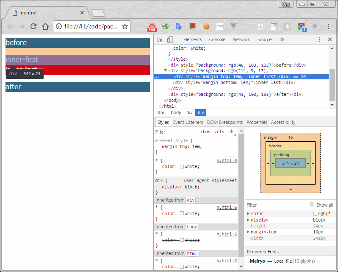Click the margin value 16 in box model
Viewport: 338px width, 272px height.
[x=291, y=137]
